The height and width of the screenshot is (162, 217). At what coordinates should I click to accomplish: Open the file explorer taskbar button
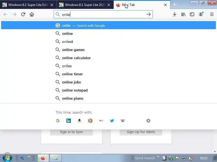[x=55, y=158]
